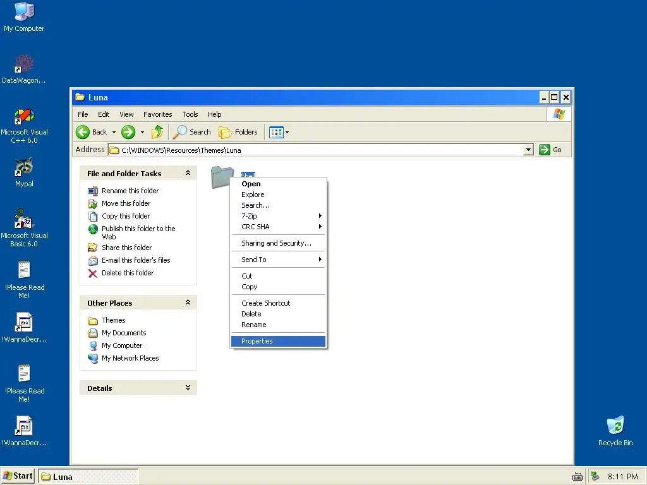
Task: Click Copy this folder link
Action: [126, 216]
